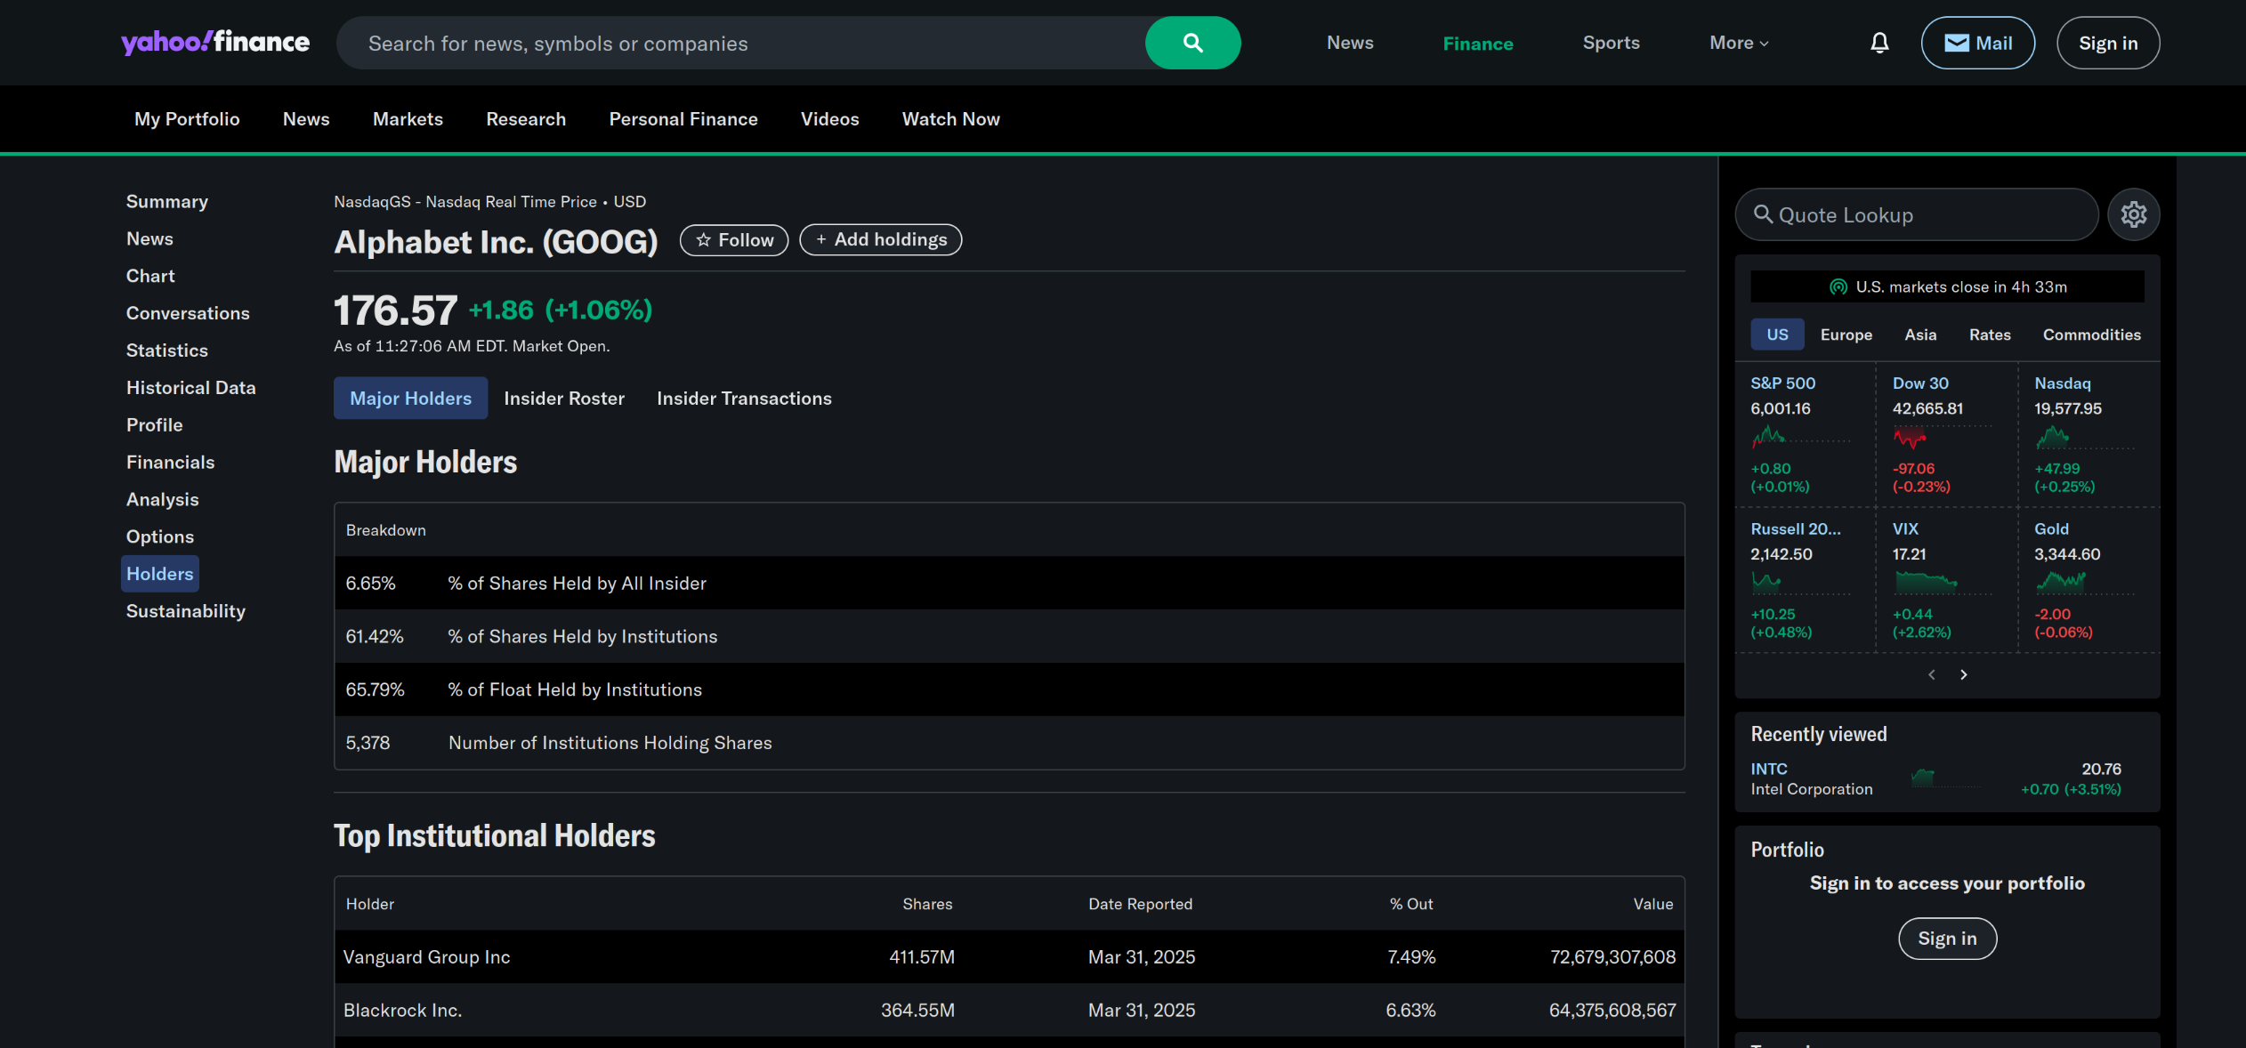The width and height of the screenshot is (2246, 1048).
Task: Open the S&P 500 index card
Action: (1806, 434)
